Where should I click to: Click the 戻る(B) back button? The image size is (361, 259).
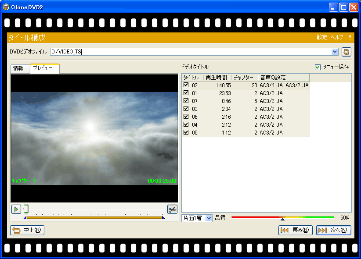click(296, 230)
